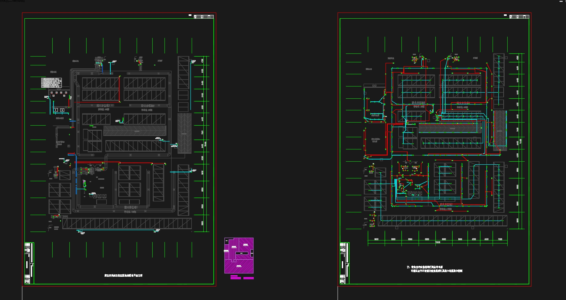Select the '6000' horizontal dimension text

point(427,239)
